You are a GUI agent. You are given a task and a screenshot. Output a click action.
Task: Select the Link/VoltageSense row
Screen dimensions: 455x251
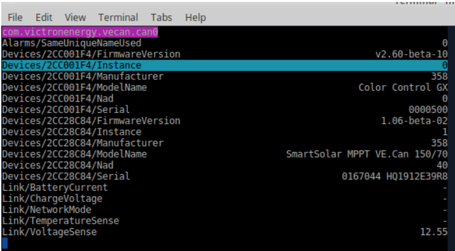[x=225, y=232]
